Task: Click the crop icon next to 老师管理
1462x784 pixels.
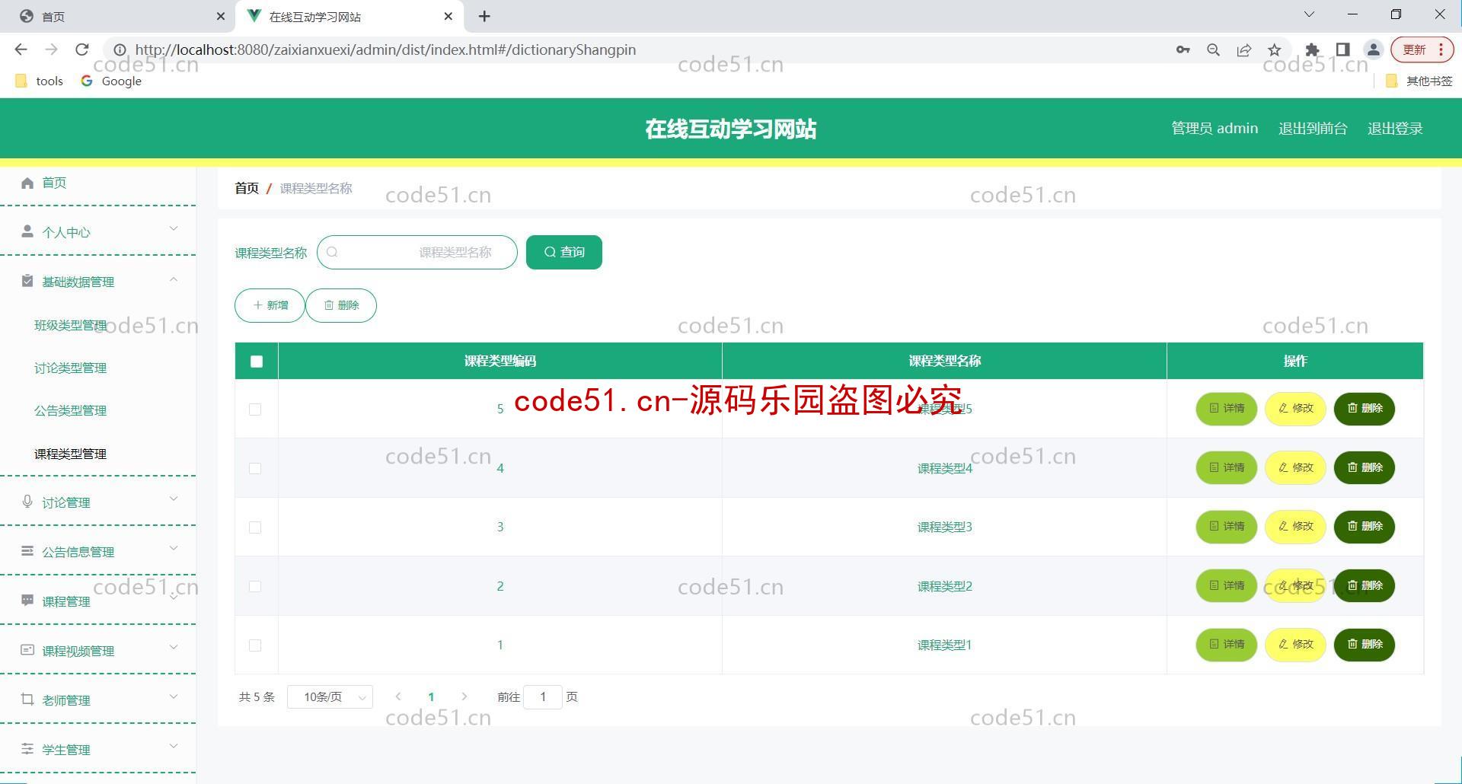Action: point(27,700)
